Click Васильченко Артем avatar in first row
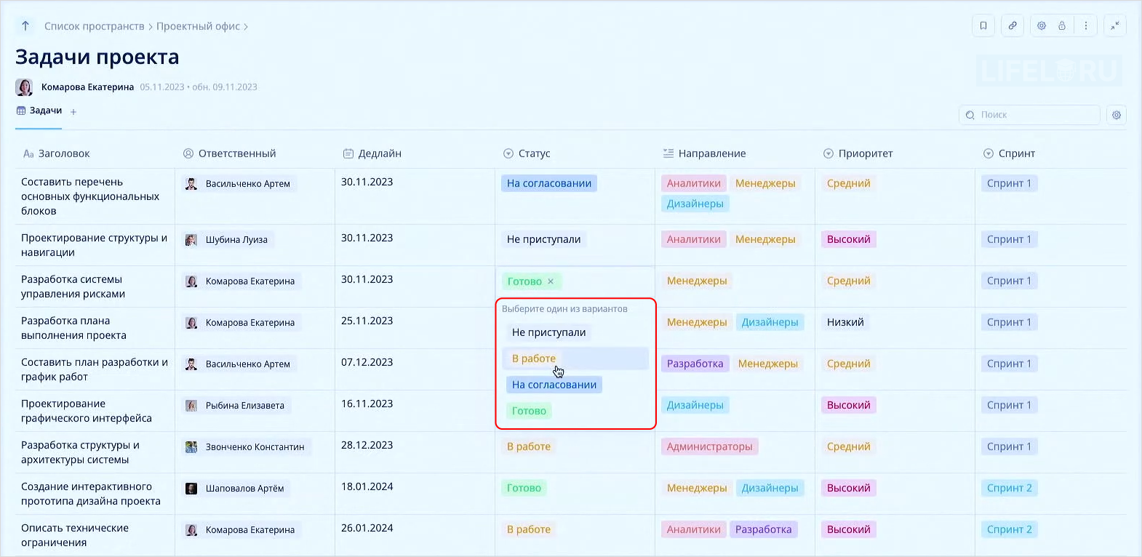Screen dimensions: 1142x557 tap(191, 184)
